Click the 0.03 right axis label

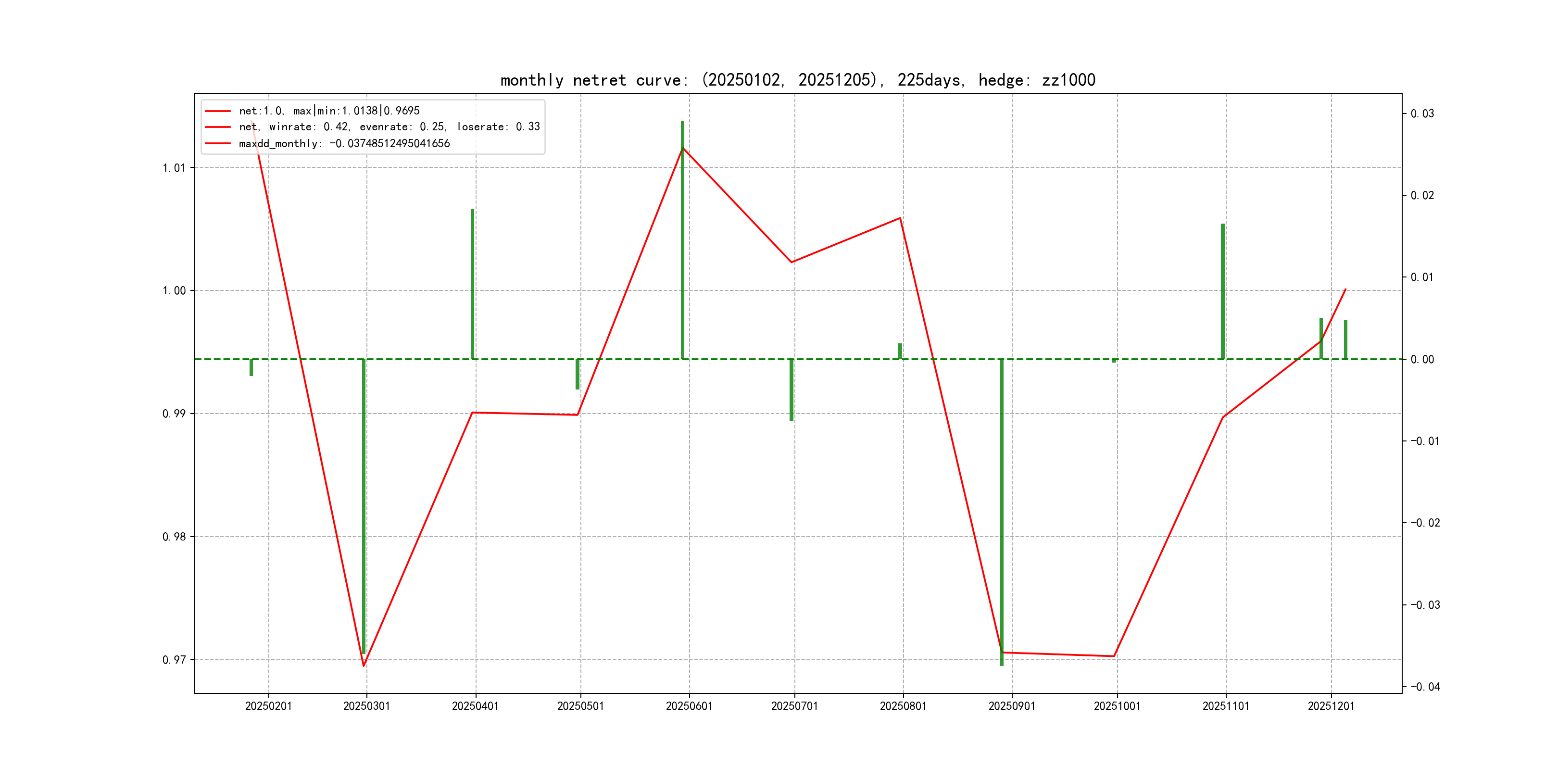pos(1422,113)
